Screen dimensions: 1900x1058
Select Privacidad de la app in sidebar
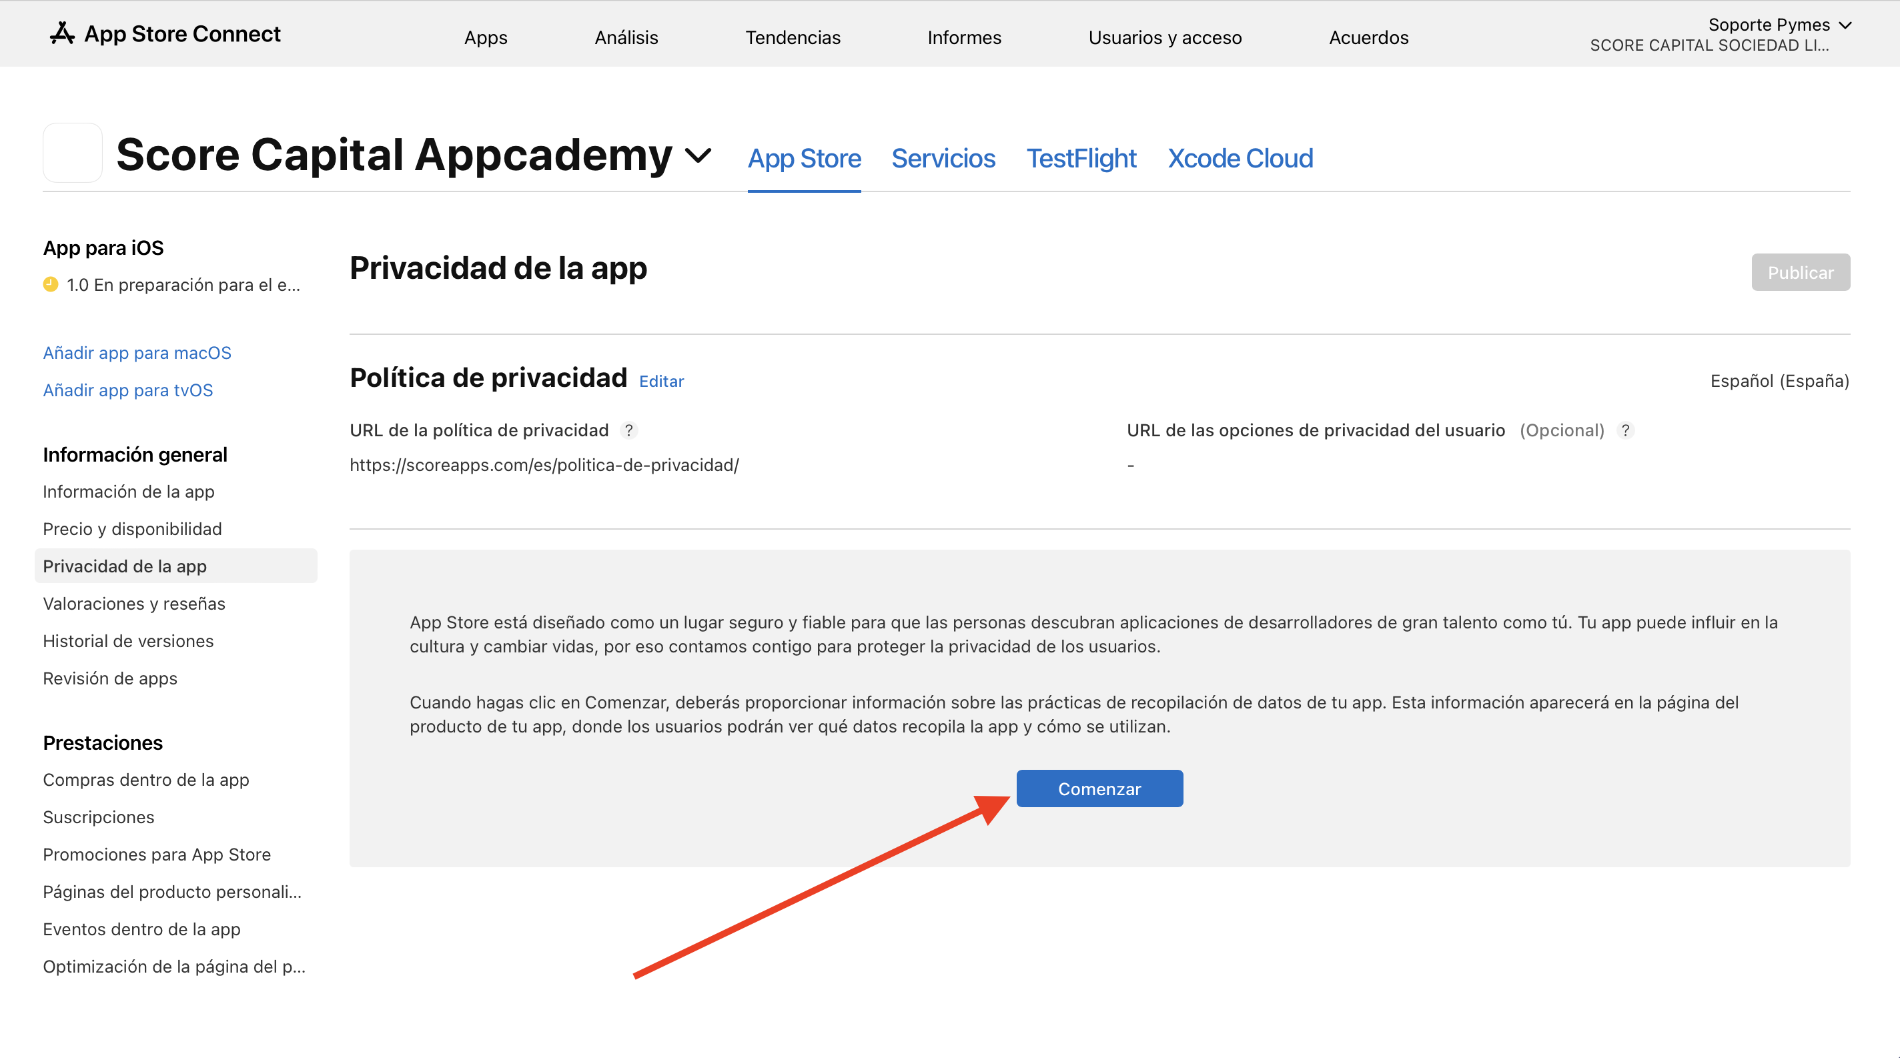click(x=175, y=566)
